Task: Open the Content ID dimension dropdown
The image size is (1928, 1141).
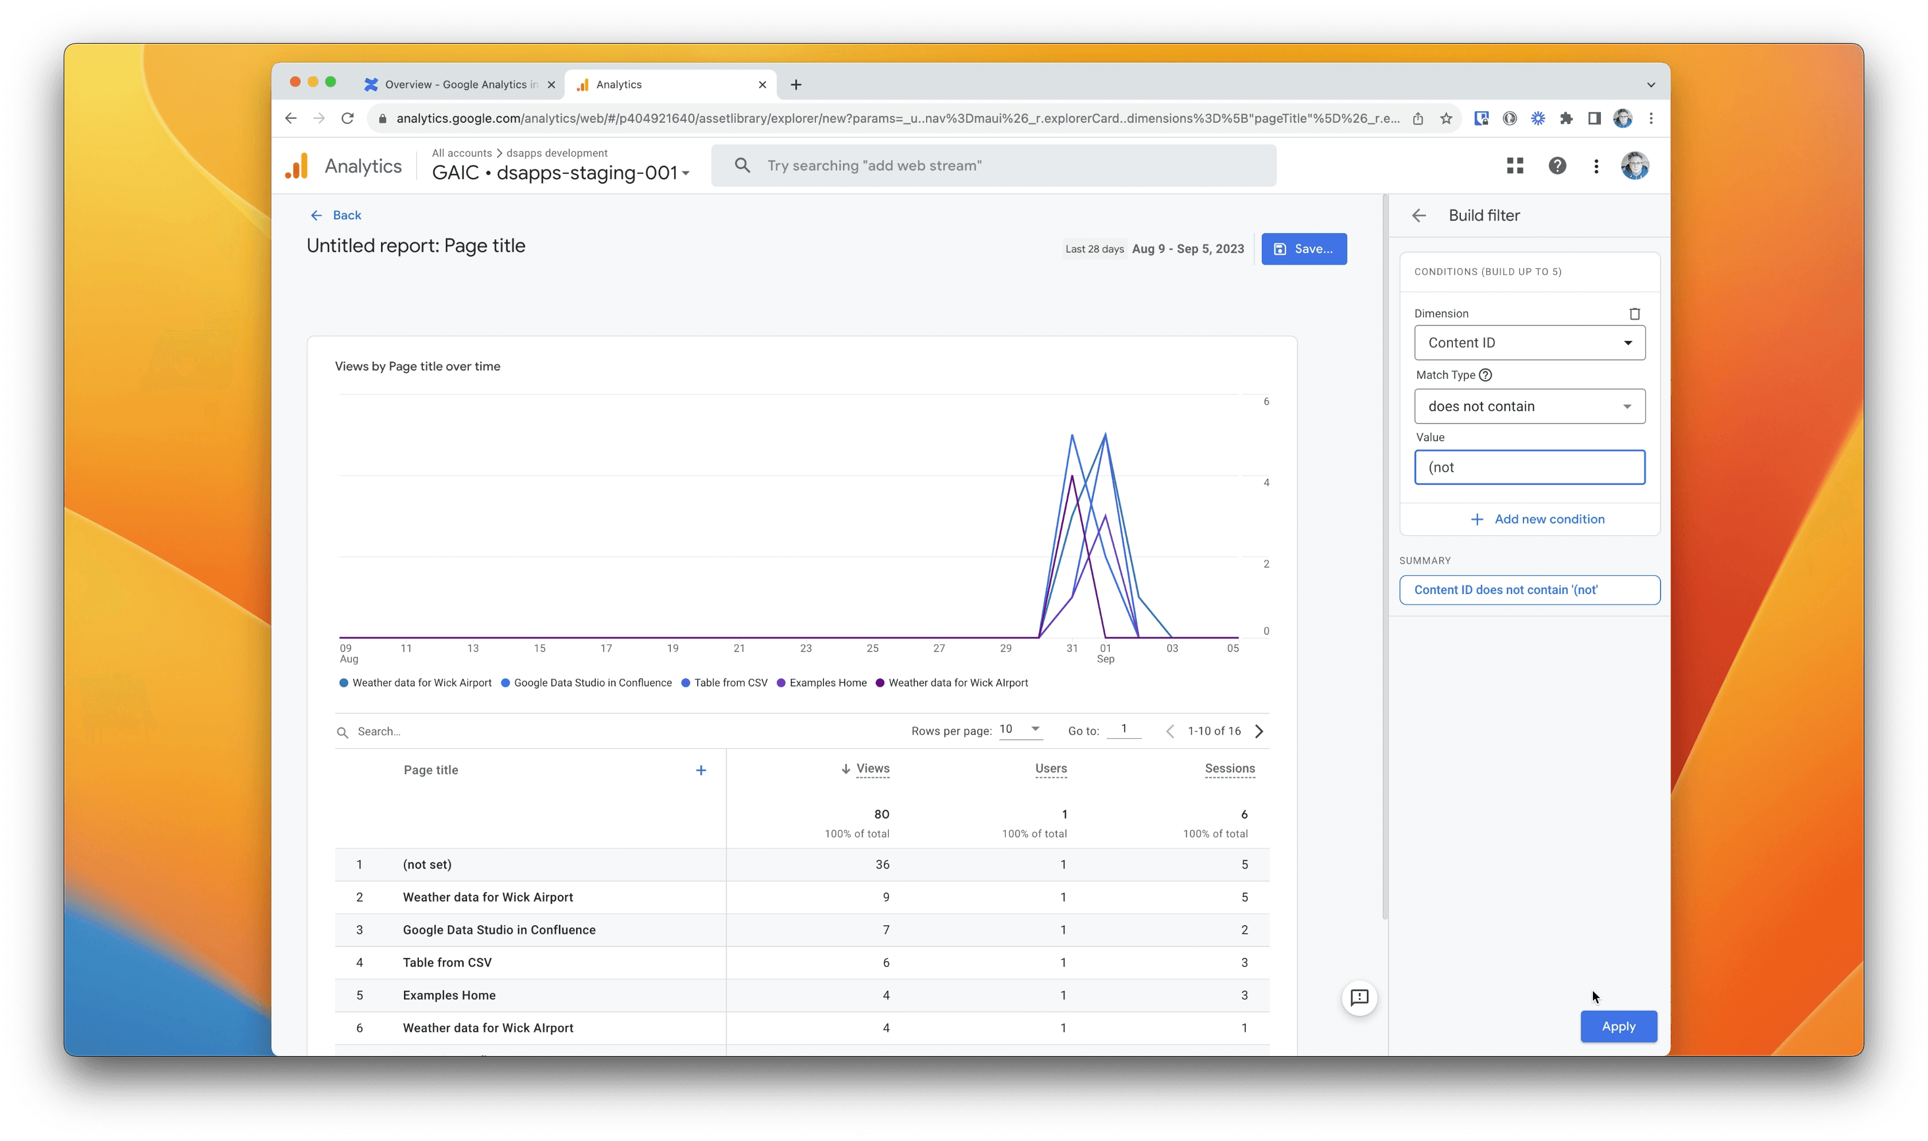Action: coord(1529,343)
